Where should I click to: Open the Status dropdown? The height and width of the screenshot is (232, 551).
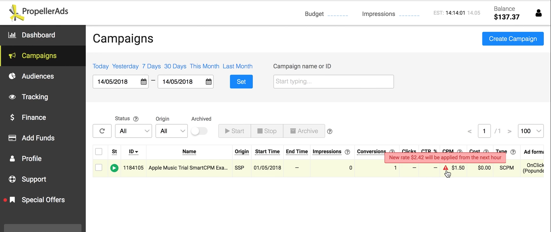pyautogui.click(x=133, y=131)
